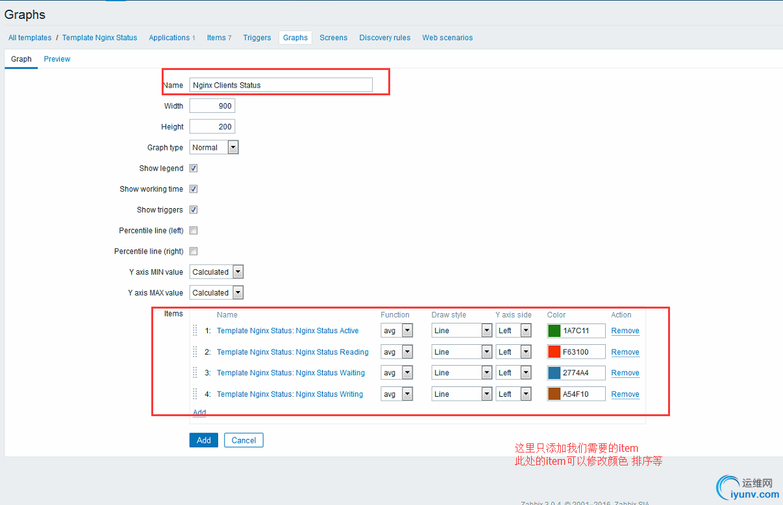Click drag handle beside Nginx Status Writing item

[195, 394]
